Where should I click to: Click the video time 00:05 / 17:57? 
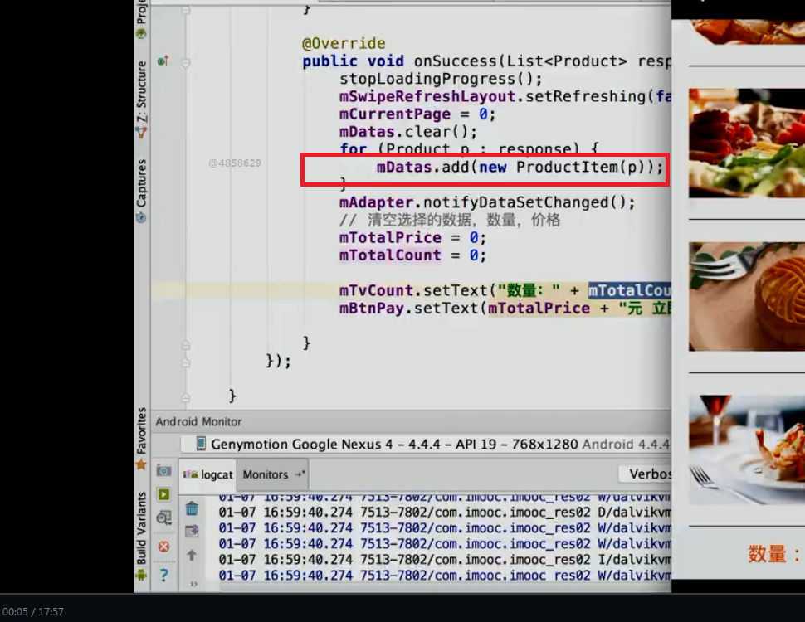point(33,612)
